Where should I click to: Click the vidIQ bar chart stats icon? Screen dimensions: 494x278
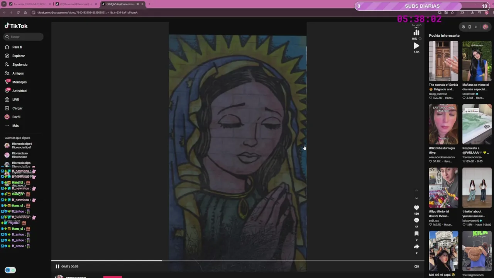(416, 33)
